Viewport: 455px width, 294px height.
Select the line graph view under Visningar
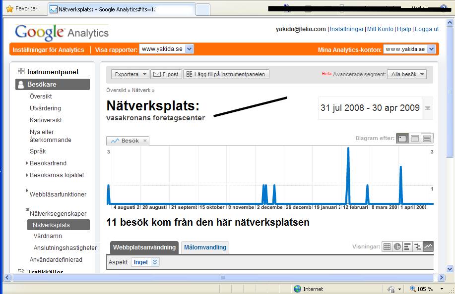[x=428, y=246]
